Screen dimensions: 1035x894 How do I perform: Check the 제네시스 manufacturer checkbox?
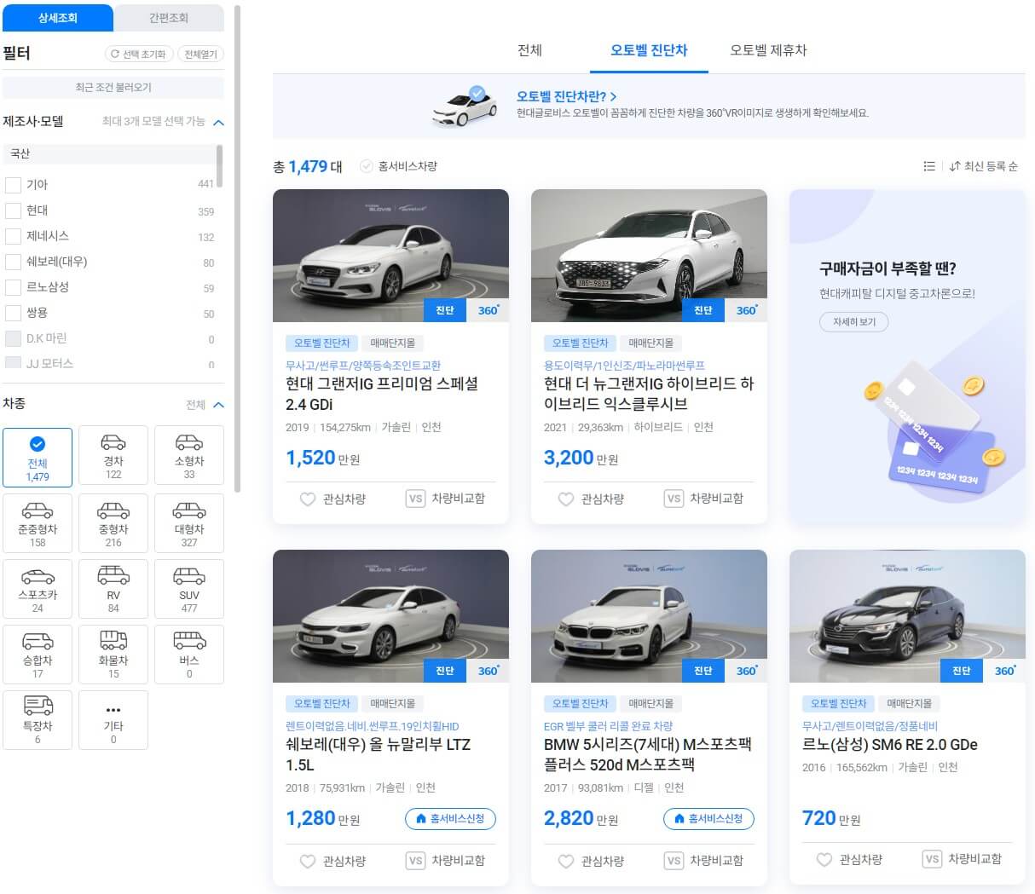13,236
